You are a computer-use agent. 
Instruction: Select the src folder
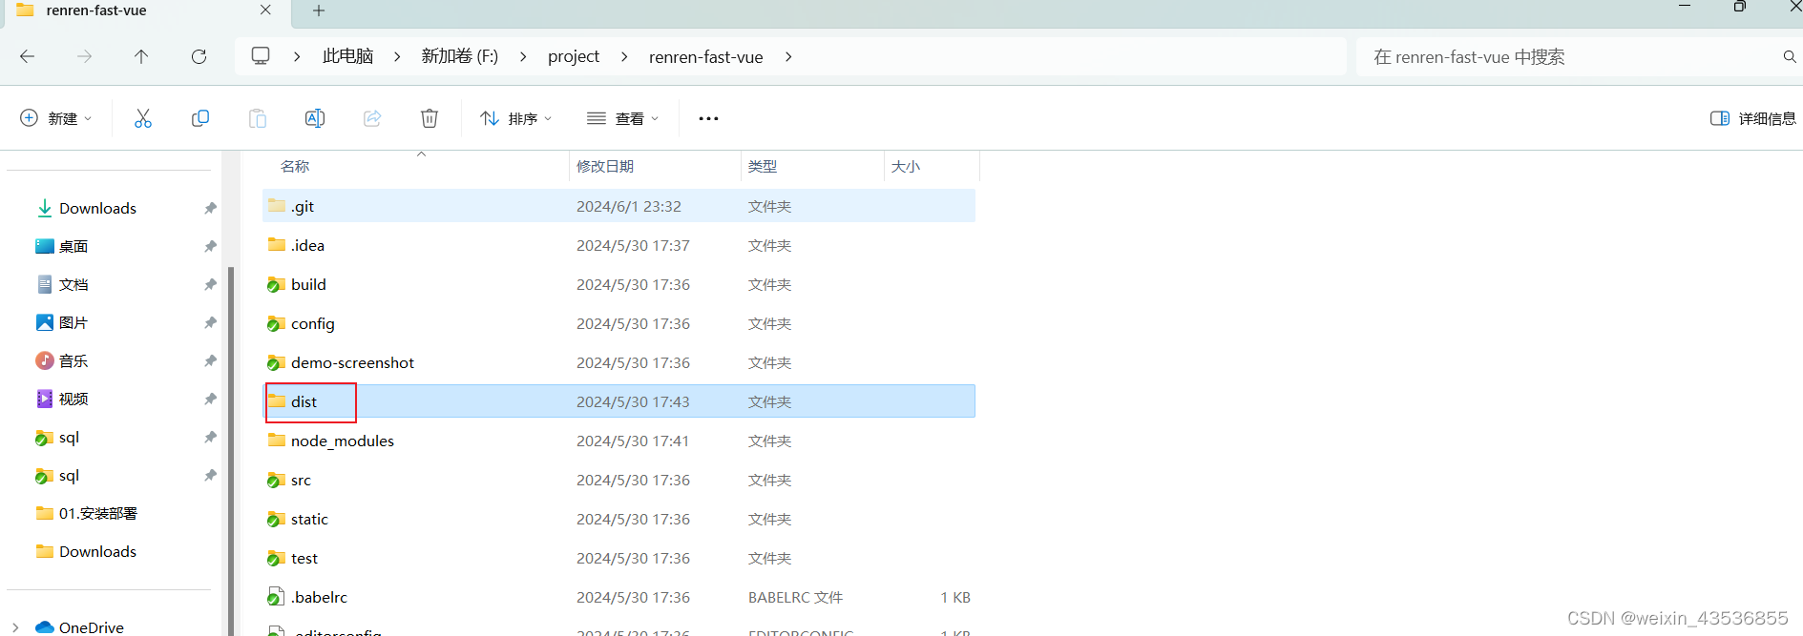pyautogui.click(x=618, y=480)
